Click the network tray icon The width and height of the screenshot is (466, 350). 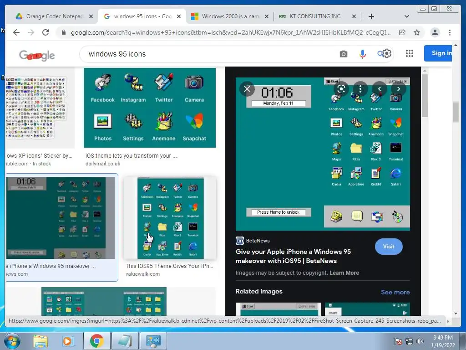[x=409, y=341]
